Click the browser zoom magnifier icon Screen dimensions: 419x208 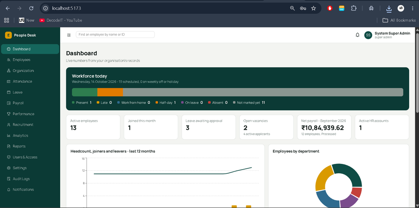pos(292,8)
